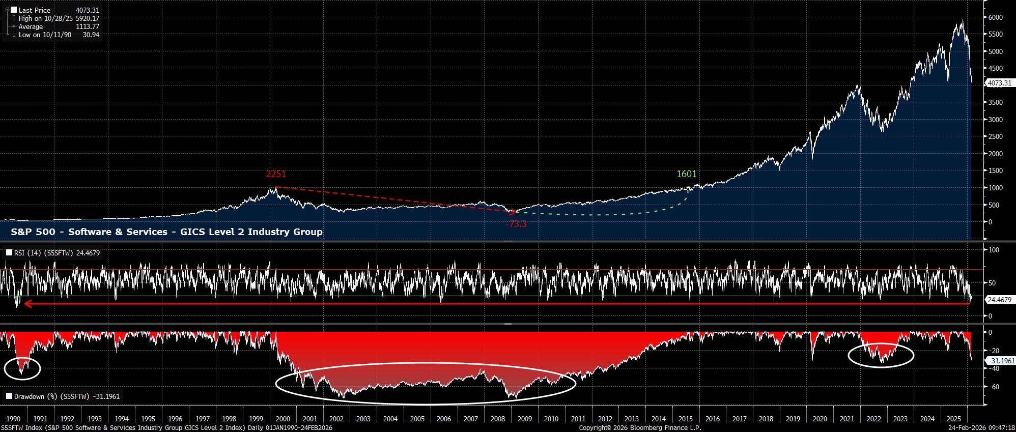The height and width of the screenshot is (432, 1016).
Task: Click the chart title S&P 500 Software & Services
Action: pos(166,232)
